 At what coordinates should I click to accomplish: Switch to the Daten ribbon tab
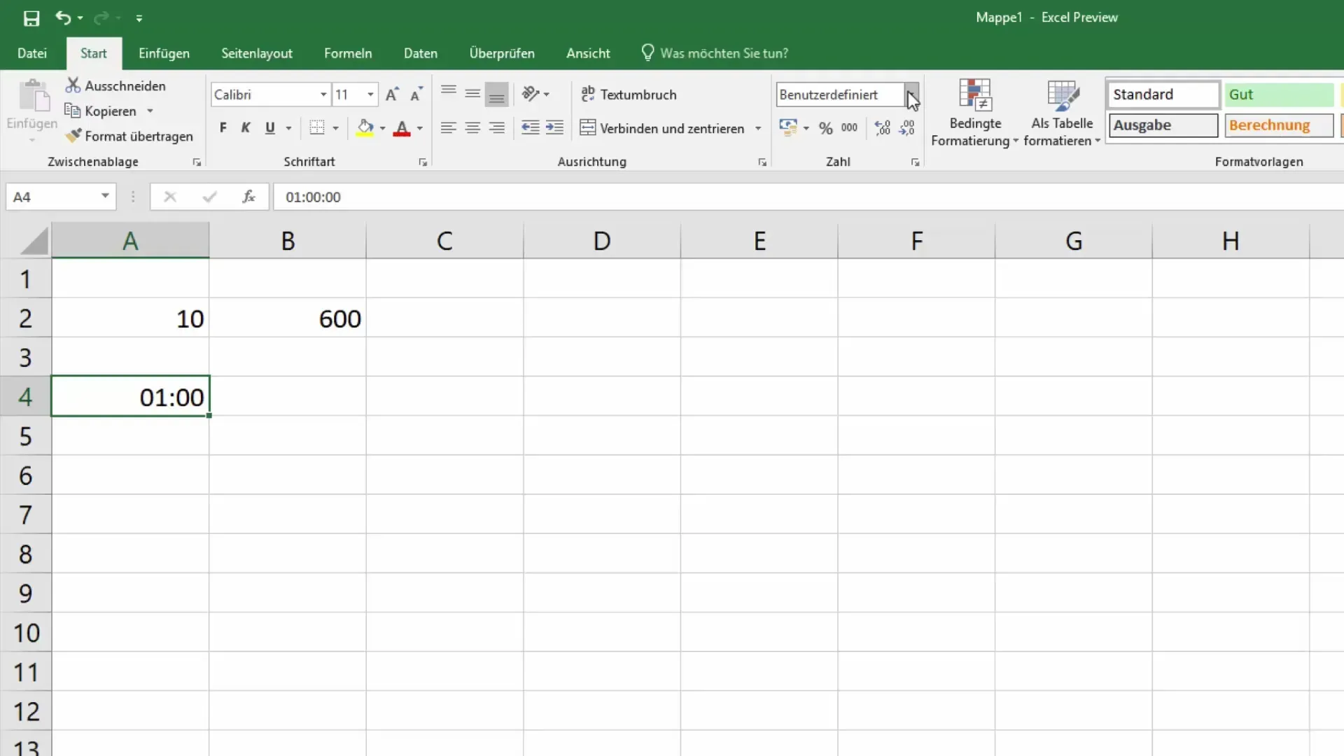pyautogui.click(x=420, y=52)
